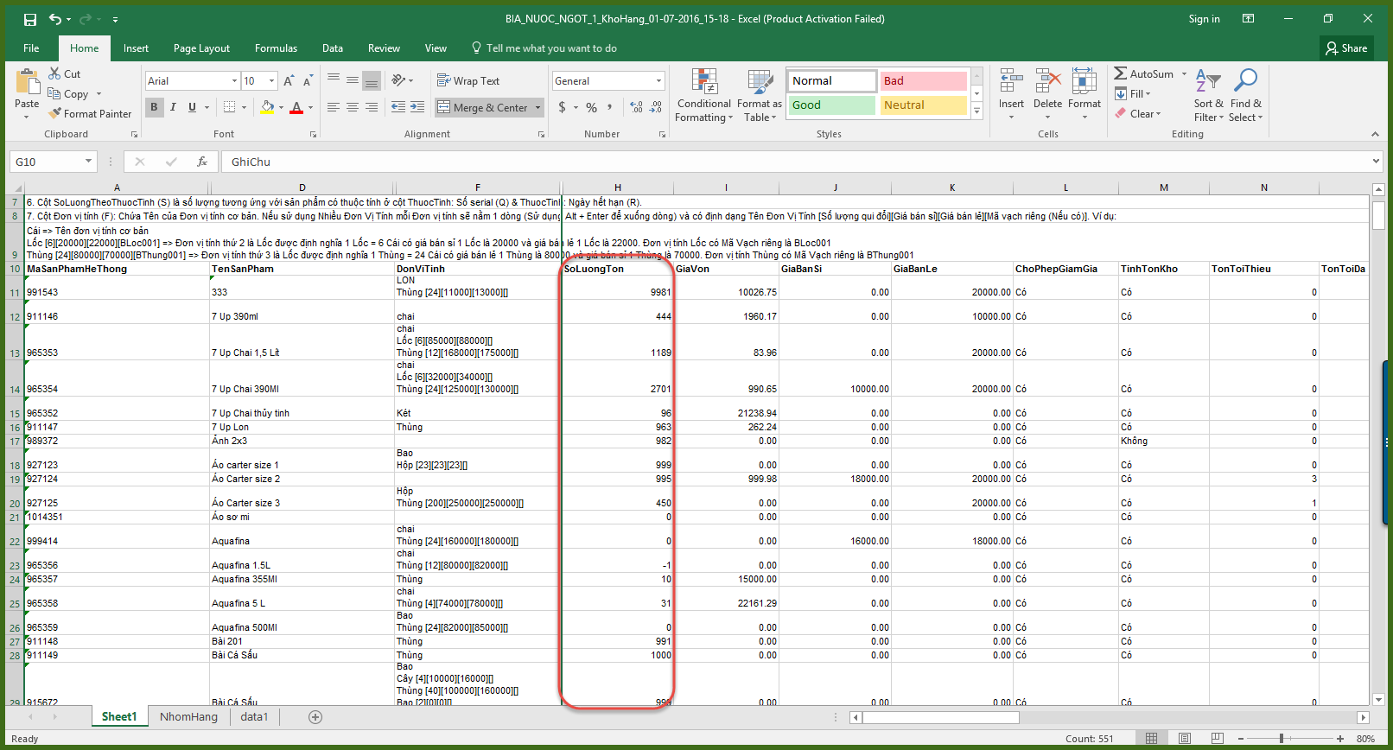Switch to the Page Layout ribbon tab
The image size is (1393, 750).
[201, 48]
